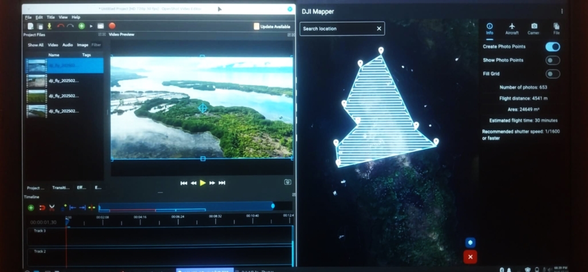The height and width of the screenshot is (272, 588).
Task: Click the blue map layers button
Action: click(x=470, y=242)
